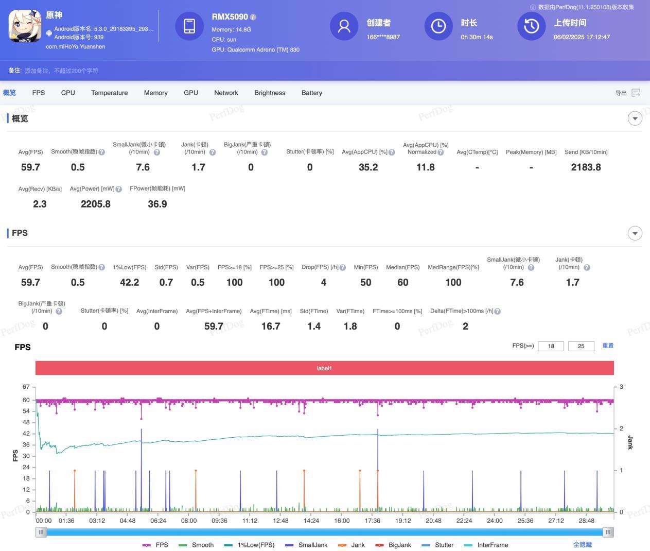Click 全隐藏 to hide all series
650x551 pixels.
coord(583,544)
